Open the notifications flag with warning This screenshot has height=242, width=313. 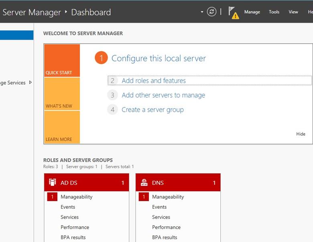[234, 12]
